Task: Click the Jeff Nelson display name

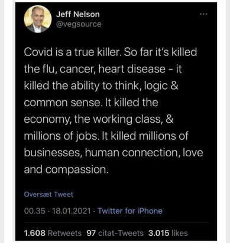Action: [78, 15]
